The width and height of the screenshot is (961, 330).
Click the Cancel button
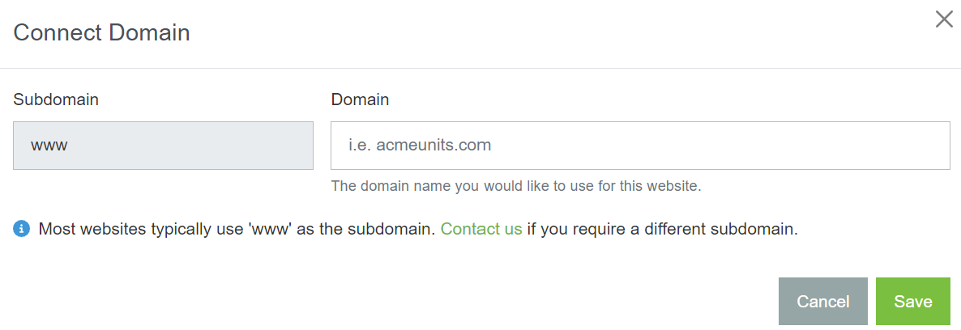pos(822,301)
